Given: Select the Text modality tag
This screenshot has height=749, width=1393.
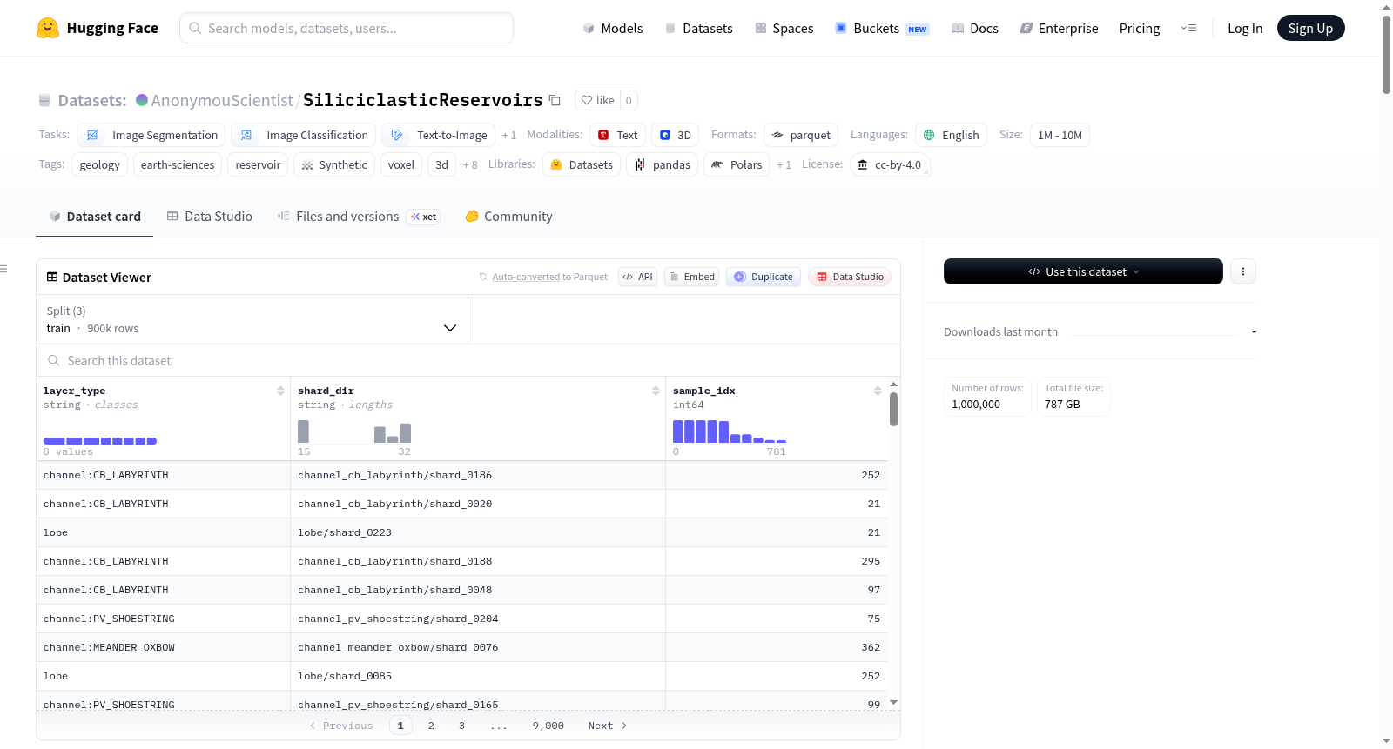Looking at the screenshot, I should [618, 135].
